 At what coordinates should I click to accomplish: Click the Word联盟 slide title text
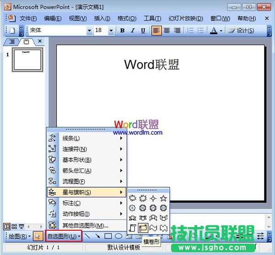152,65
